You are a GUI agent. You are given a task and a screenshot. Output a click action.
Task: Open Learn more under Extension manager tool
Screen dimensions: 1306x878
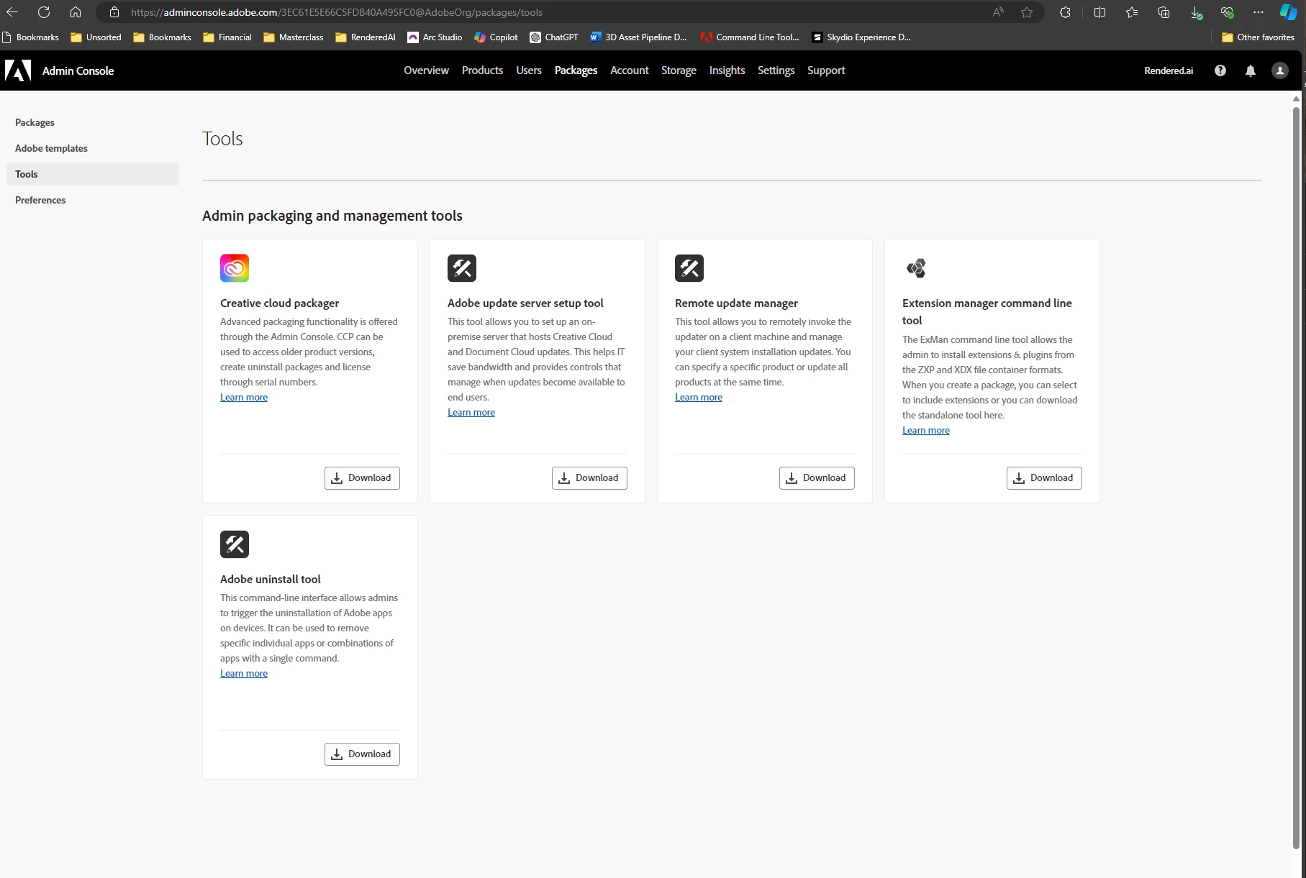(x=926, y=431)
